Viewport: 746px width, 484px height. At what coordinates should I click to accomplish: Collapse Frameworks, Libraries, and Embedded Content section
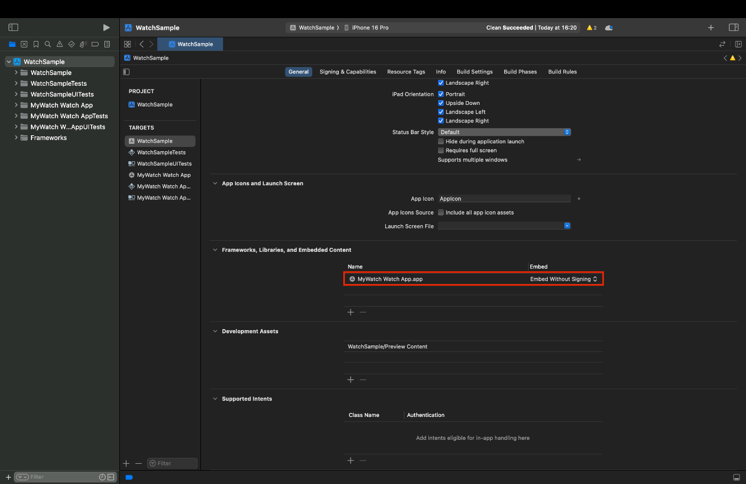point(215,250)
